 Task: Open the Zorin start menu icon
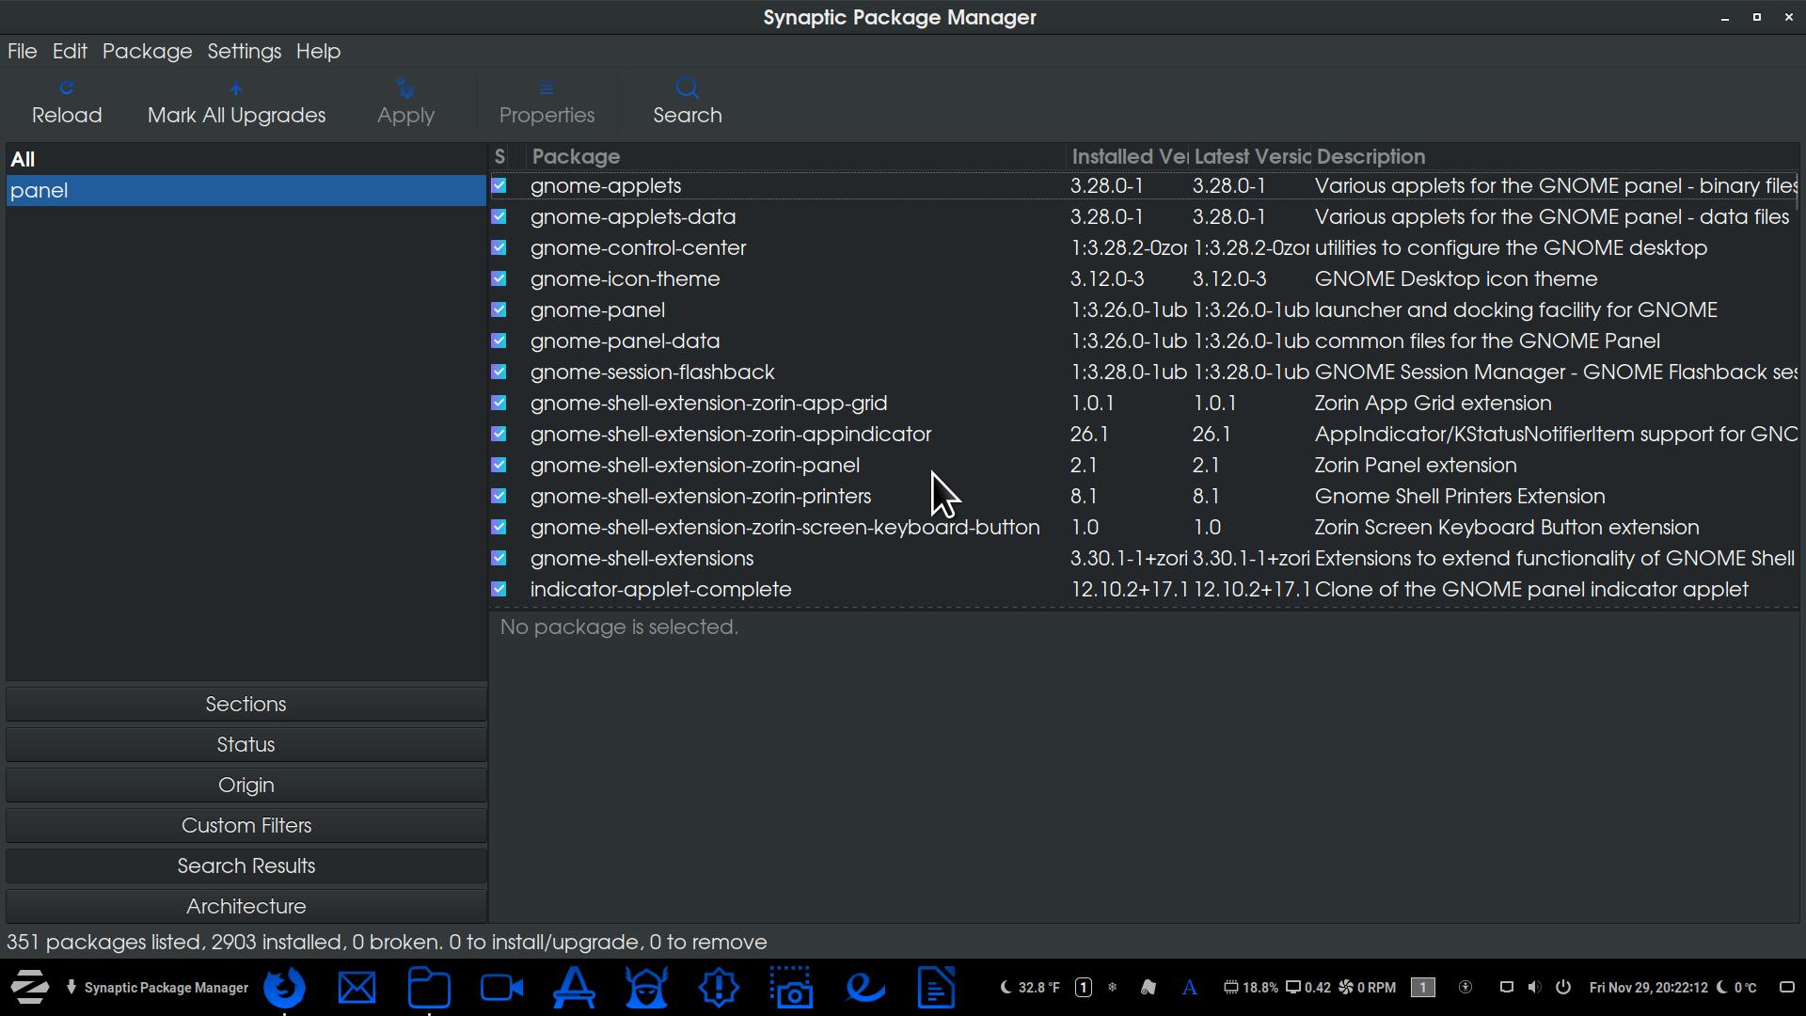[x=30, y=987]
